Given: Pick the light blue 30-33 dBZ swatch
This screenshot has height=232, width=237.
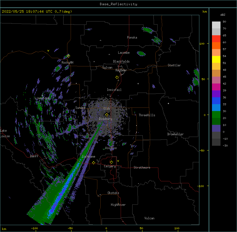Looking at the screenshot, I should tap(216, 108).
